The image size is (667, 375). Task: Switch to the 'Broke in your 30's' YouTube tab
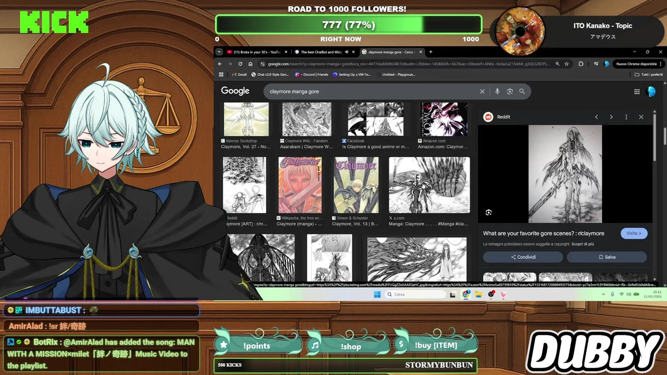click(257, 52)
